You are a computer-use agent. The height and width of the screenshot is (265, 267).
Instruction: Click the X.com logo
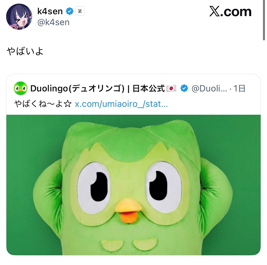[230, 11]
